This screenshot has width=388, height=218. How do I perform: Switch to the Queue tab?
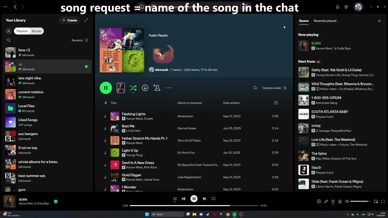(304, 21)
